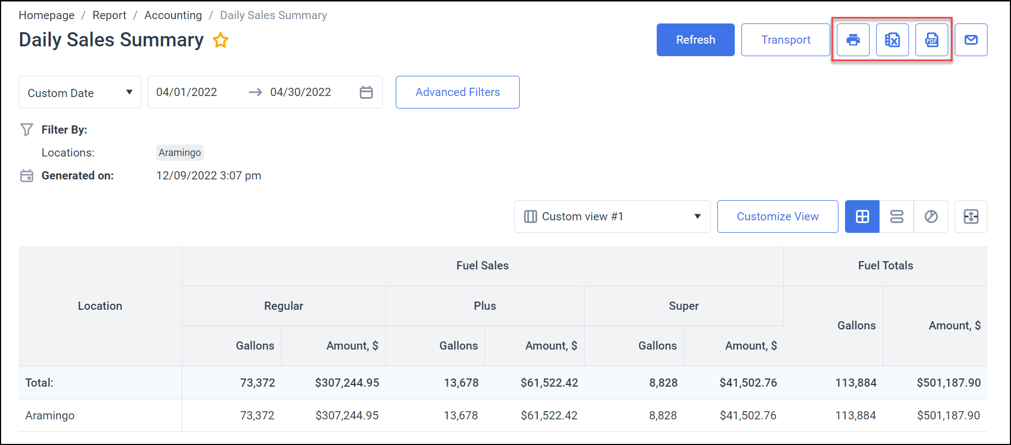This screenshot has width=1011, height=445.
Task: Open Advanced Filters
Action: [457, 92]
